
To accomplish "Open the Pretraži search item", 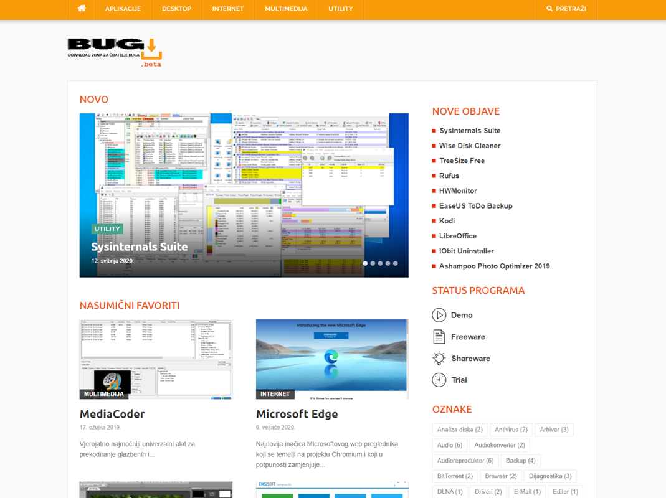I will (x=566, y=9).
